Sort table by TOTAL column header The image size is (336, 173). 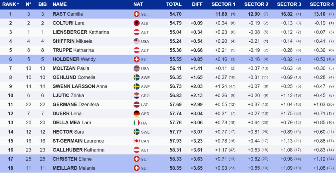coord(174,4)
